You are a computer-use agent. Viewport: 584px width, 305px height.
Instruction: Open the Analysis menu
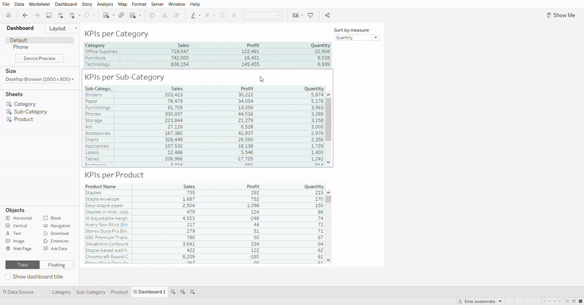[105, 4]
